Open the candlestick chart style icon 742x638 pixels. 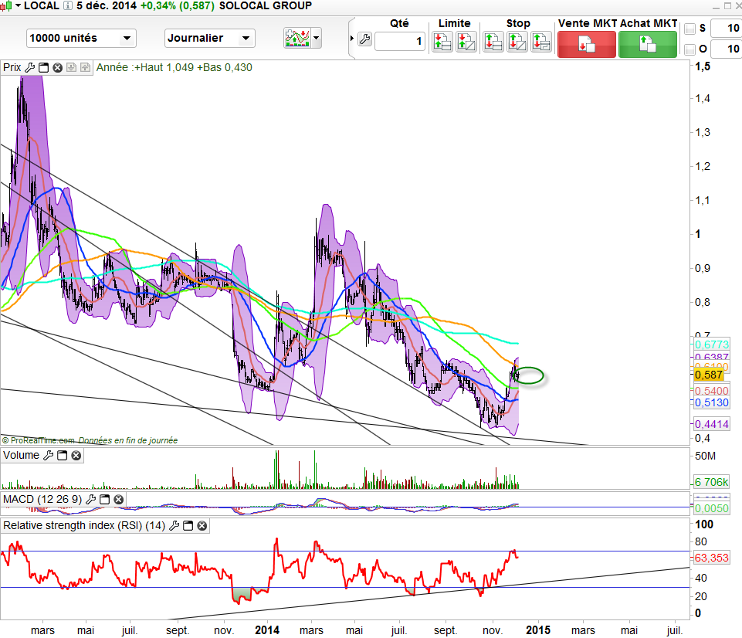point(5,5)
